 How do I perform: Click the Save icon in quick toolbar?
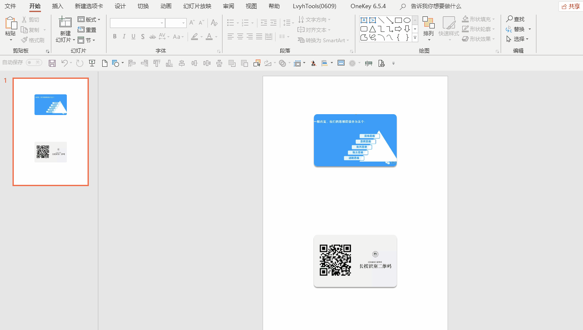(x=52, y=63)
